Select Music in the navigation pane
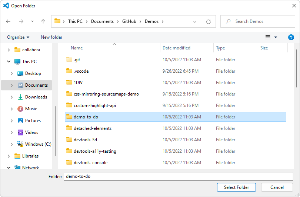The height and width of the screenshot is (197, 300). [x=31, y=109]
